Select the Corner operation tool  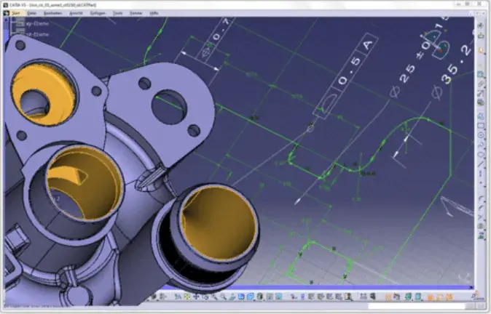[481, 198]
